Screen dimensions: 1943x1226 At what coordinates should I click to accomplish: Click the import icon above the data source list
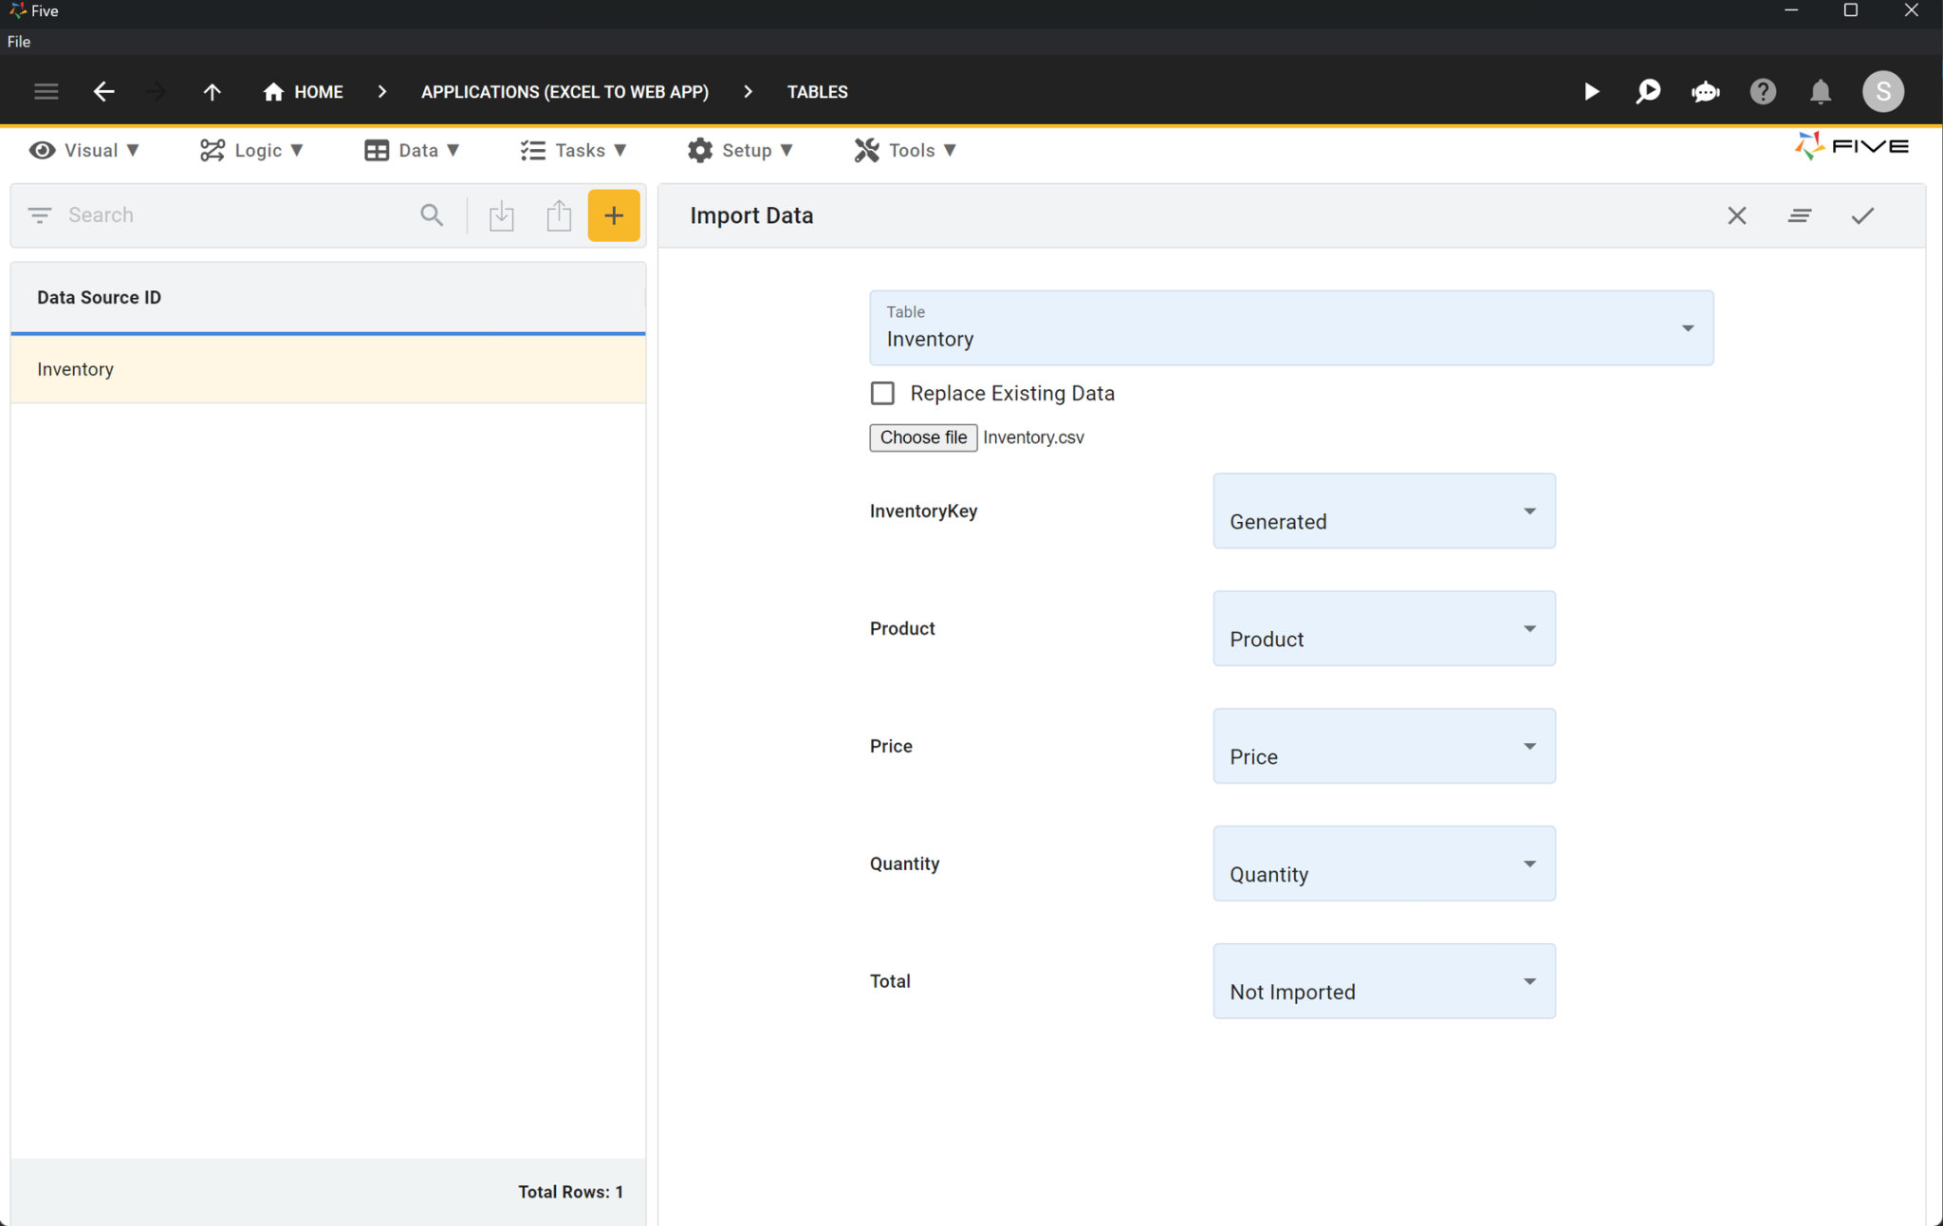click(x=502, y=215)
